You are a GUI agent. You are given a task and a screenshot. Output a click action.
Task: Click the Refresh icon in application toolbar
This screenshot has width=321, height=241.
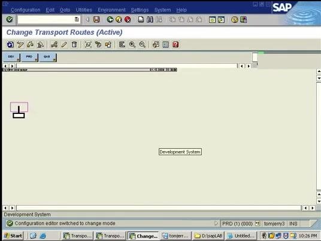click(10, 44)
